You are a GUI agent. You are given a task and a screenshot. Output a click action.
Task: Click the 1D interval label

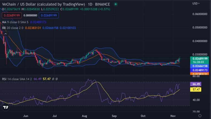90,4
